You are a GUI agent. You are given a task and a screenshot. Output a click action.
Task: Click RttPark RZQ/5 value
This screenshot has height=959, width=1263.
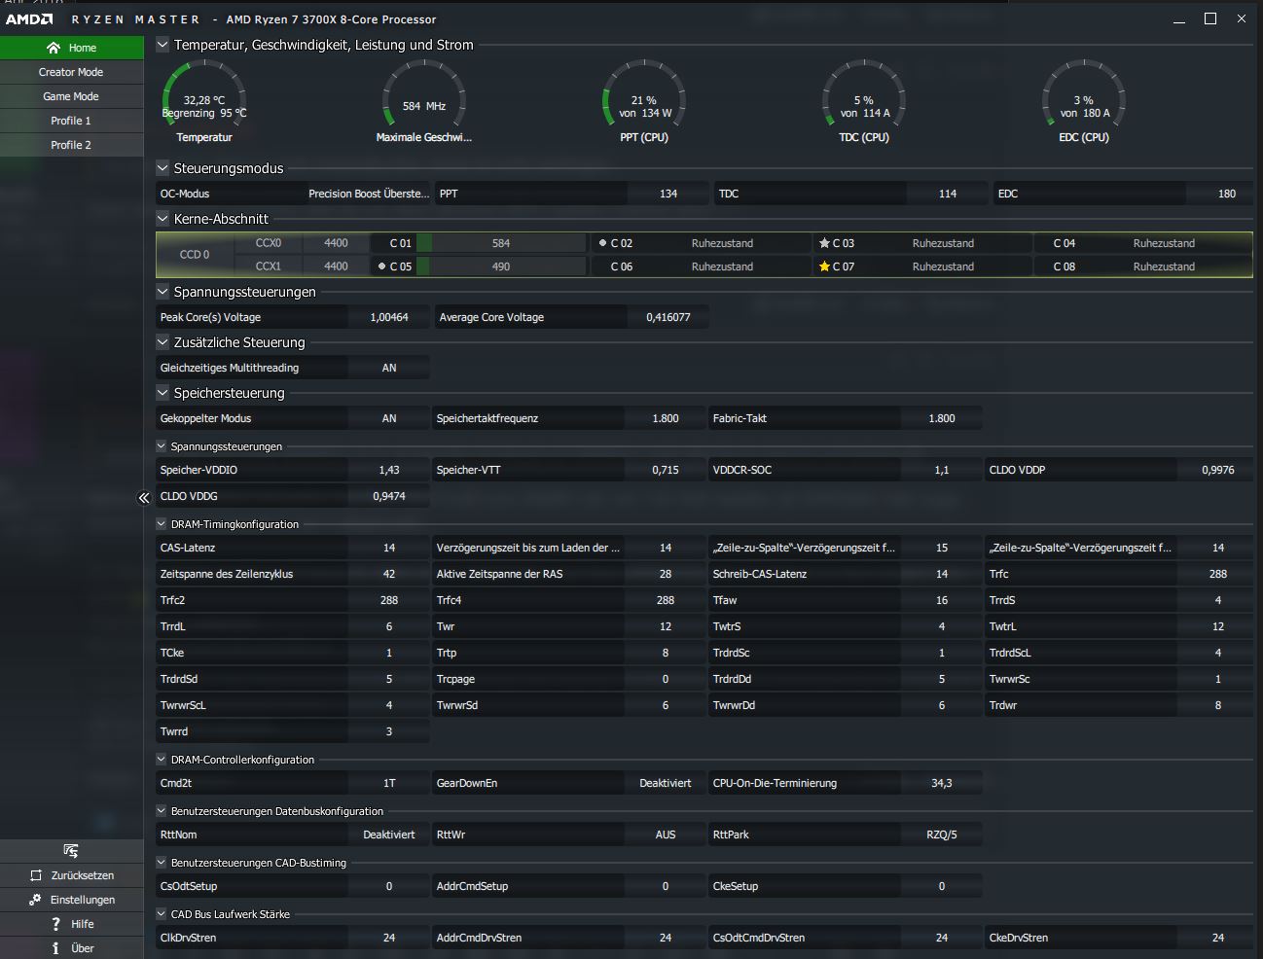[942, 835]
